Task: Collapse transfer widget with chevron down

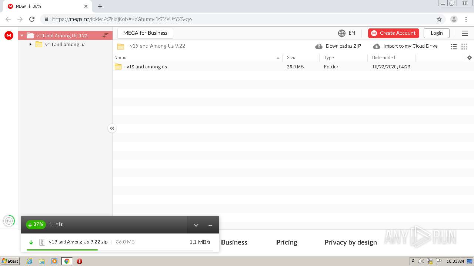Action: click(196, 225)
